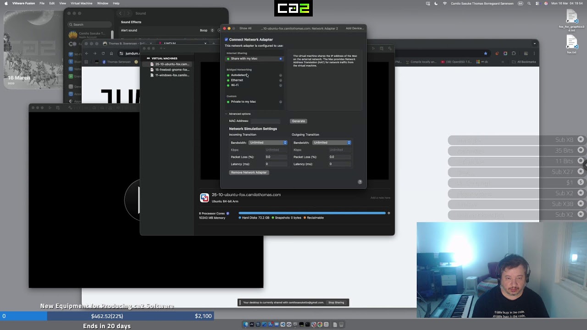Generate a new MAC address
This screenshot has width=587, height=330.
298,121
